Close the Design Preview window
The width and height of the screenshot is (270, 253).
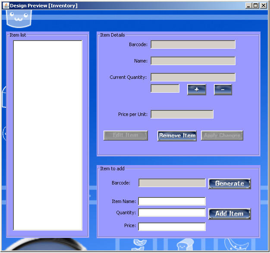pyautogui.click(x=264, y=6)
